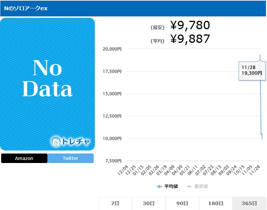Click the (平均) label

pos(157,41)
